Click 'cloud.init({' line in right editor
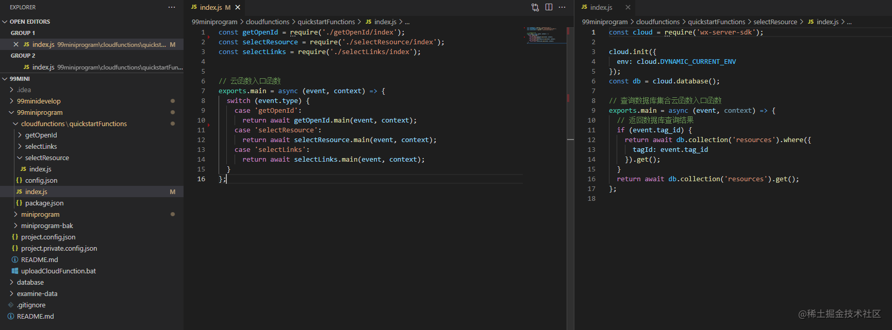 [633, 52]
